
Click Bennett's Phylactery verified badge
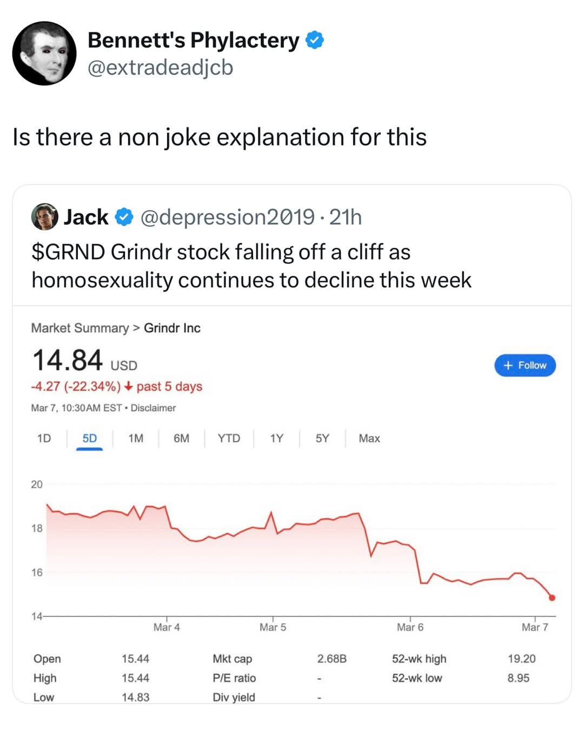pos(315,40)
